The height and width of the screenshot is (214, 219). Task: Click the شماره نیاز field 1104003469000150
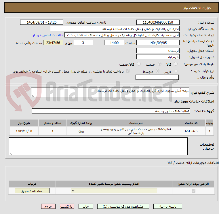tap(158, 22)
